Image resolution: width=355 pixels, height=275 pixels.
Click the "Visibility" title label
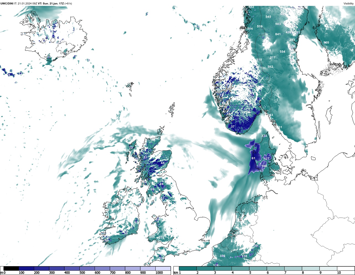pos(348,4)
